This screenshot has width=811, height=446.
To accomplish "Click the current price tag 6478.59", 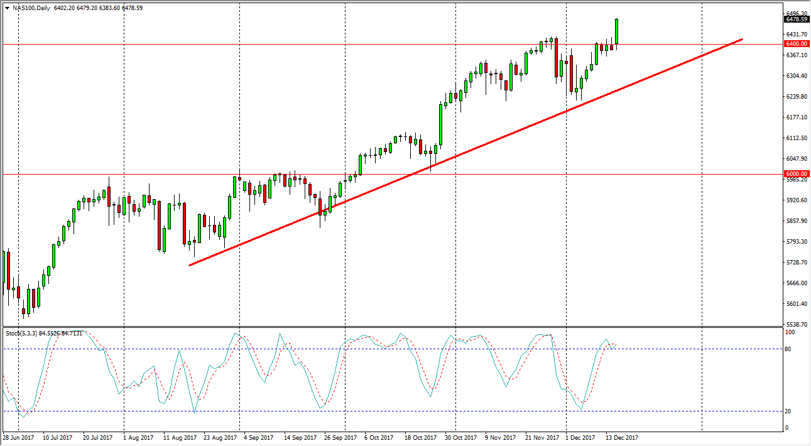I will click(795, 19).
